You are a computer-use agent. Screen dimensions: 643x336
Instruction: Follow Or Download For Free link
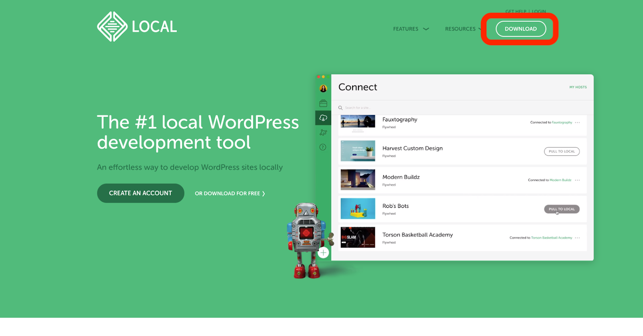click(230, 194)
